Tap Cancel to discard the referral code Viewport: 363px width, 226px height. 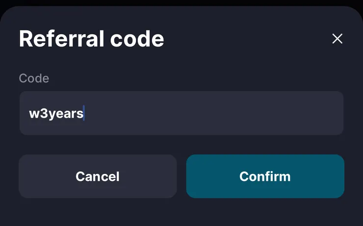(x=98, y=176)
